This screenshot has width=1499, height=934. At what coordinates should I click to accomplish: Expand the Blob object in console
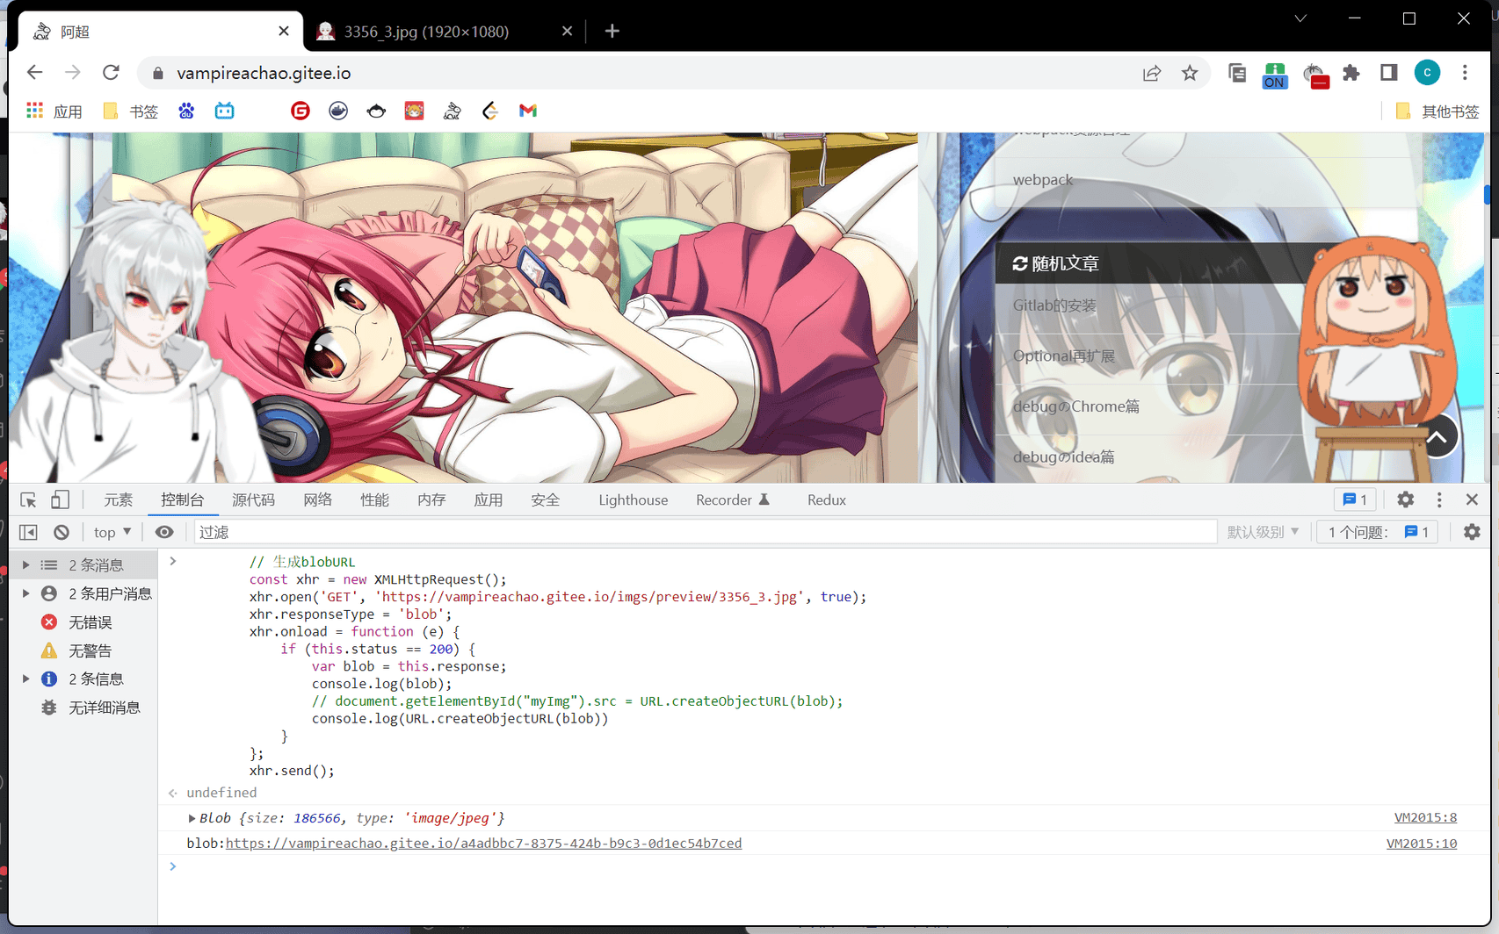tap(192, 818)
